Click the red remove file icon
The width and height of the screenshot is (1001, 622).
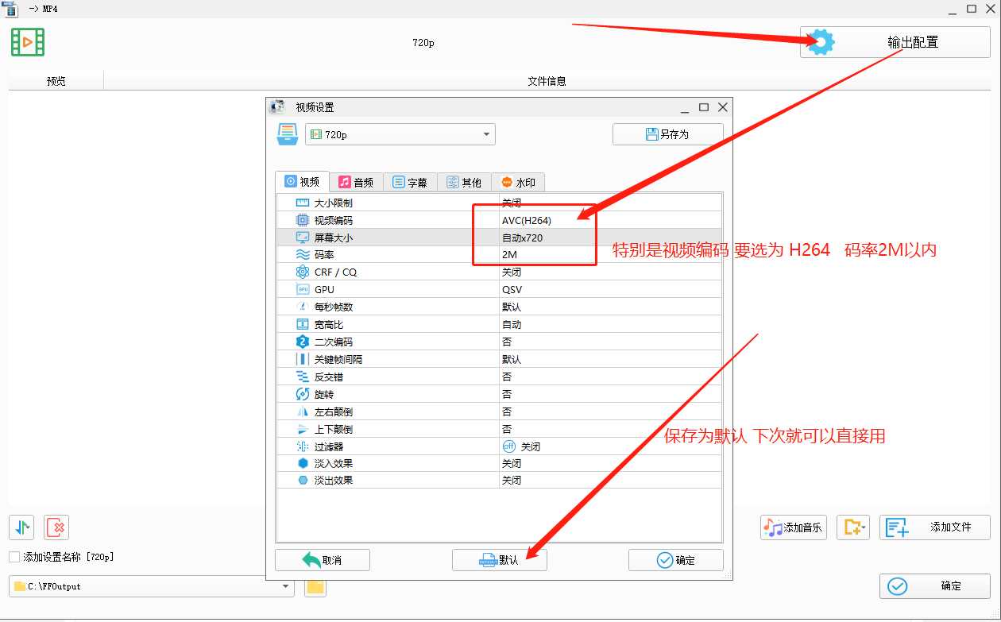56,527
